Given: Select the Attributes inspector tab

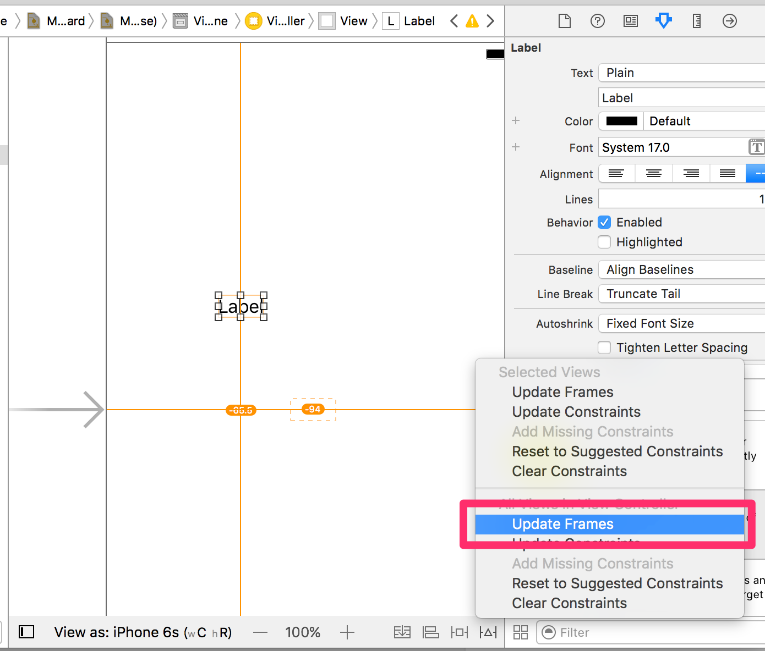Looking at the screenshot, I should [664, 21].
